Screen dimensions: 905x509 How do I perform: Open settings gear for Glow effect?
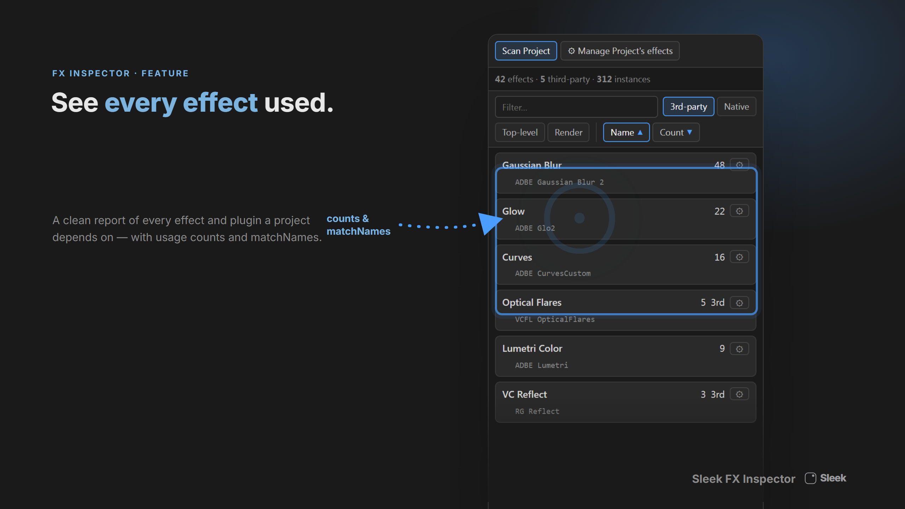(x=739, y=211)
